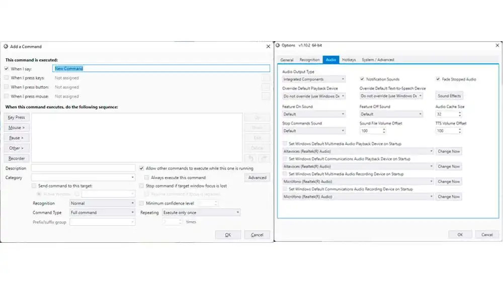Enable 'Always execute this command'
503x285 pixels.
pyautogui.click(x=146, y=177)
